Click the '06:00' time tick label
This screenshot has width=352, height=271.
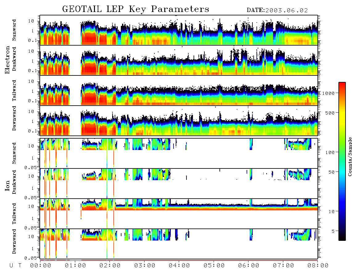coord(249,265)
